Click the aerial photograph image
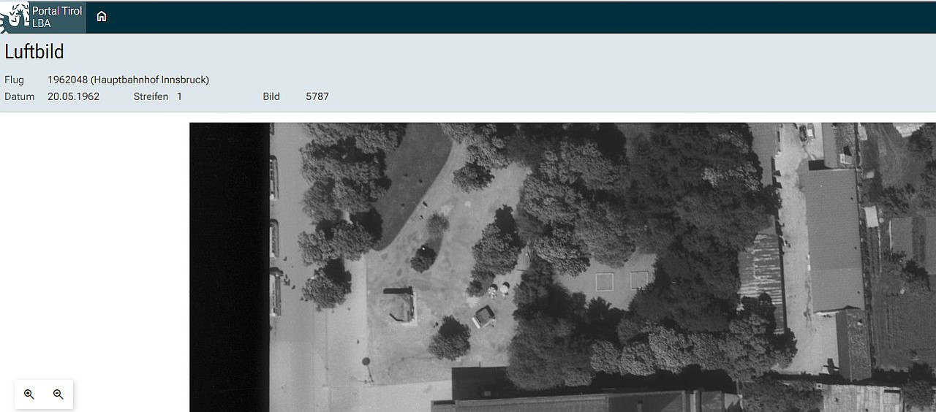936x412 pixels. coord(562,267)
